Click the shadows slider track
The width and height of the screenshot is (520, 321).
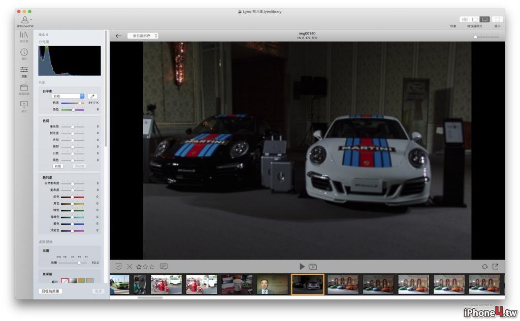pyautogui.click(x=73, y=147)
